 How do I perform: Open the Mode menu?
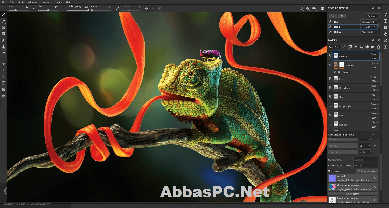21,2
